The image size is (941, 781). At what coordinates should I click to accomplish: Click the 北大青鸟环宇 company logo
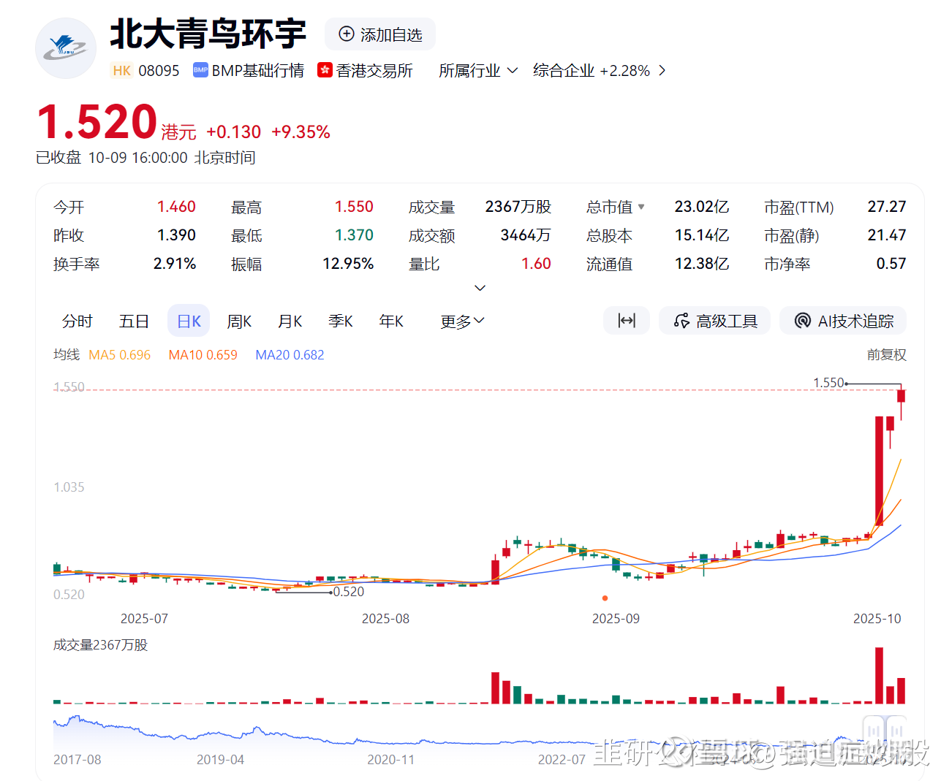(x=66, y=48)
